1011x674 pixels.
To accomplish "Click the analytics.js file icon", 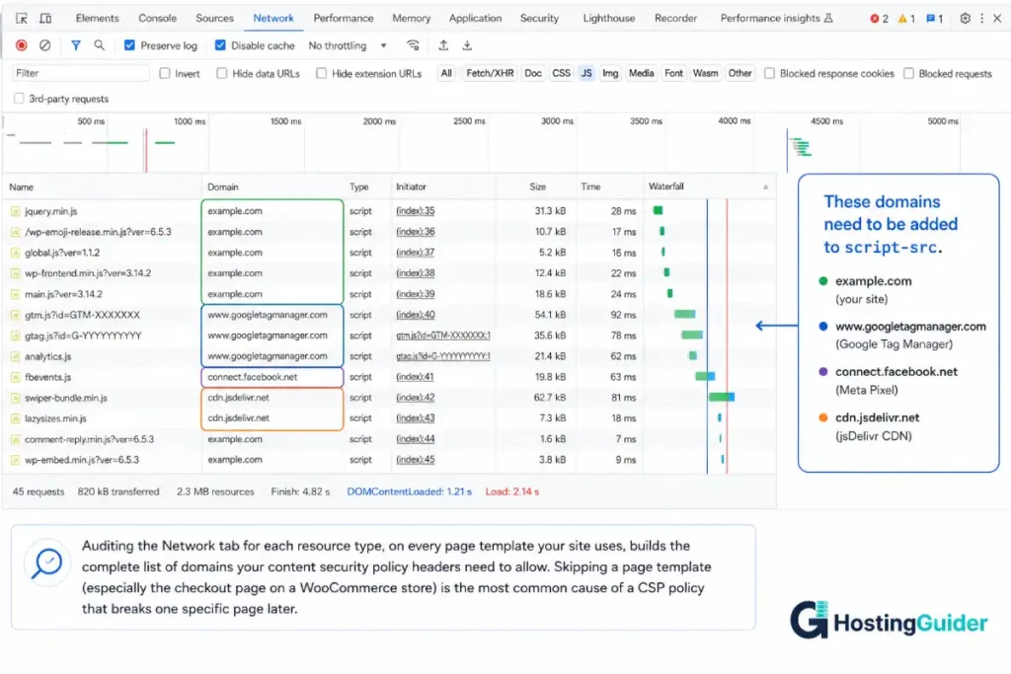I will coord(15,356).
